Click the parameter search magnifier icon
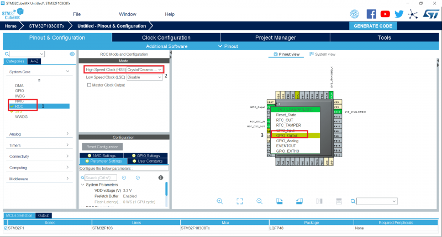The height and width of the screenshot is (237, 442). (82, 177)
